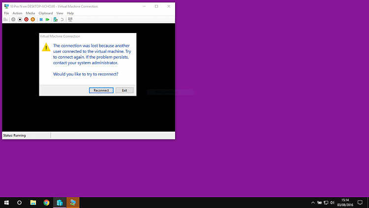This screenshot has width=369, height=208.
Task: Open File Explorer from taskbar
Action: pos(33,203)
